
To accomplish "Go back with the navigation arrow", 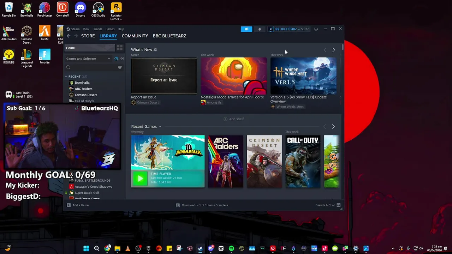I will 69,36.
